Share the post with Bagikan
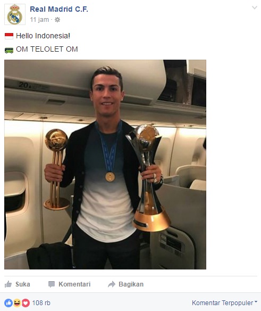The height and width of the screenshot is (311, 261). point(125,284)
